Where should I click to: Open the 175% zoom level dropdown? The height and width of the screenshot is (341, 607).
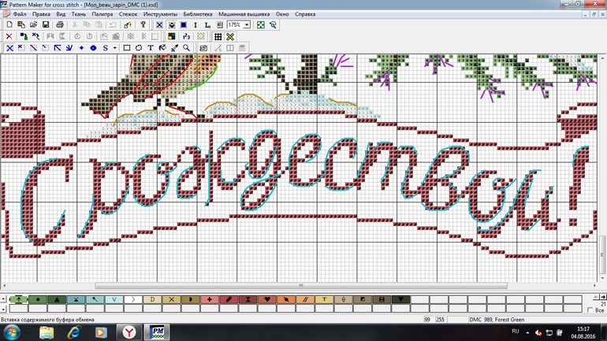247,25
